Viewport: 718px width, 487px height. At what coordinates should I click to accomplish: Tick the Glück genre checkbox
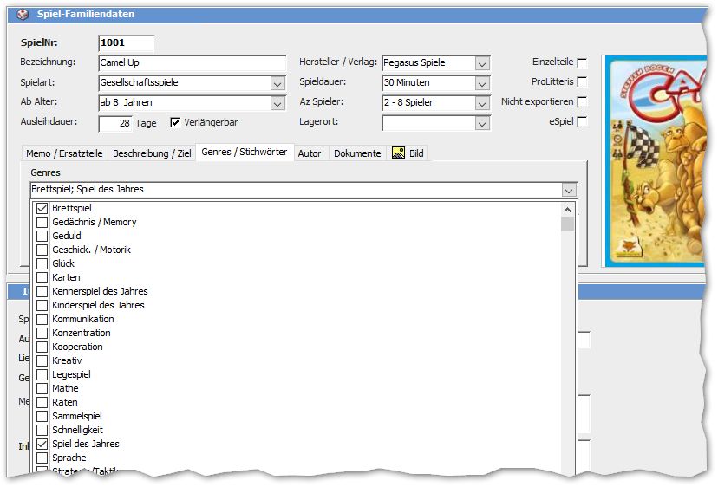coord(42,263)
